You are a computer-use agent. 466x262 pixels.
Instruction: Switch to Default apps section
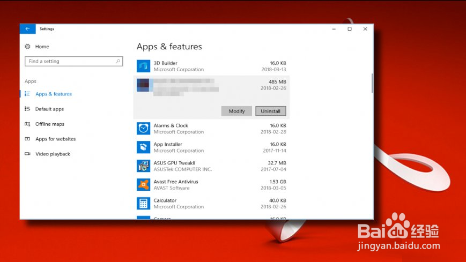click(49, 109)
